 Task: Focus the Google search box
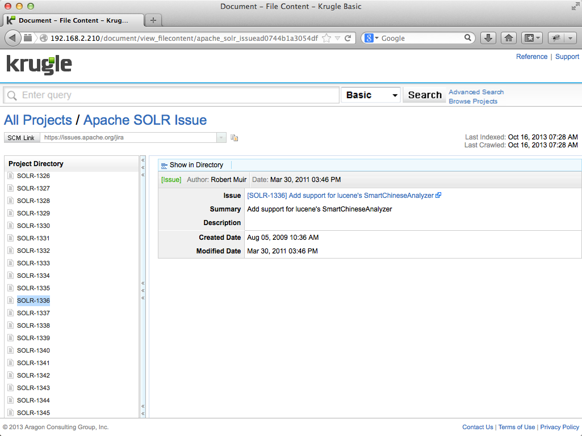[421, 38]
